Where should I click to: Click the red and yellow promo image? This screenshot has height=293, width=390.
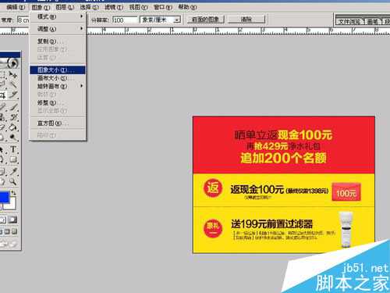283,184
